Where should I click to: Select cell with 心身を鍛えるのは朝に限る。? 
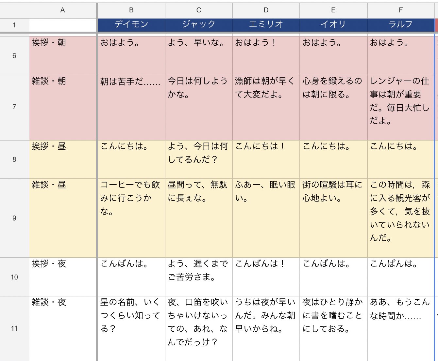point(333,108)
